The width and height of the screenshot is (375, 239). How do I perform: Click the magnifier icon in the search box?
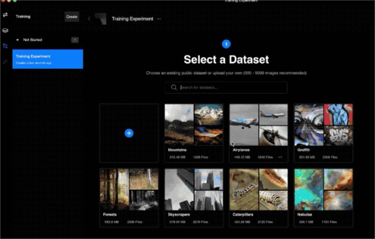pyautogui.click(x=174, y=87)
